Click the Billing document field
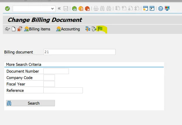This screenshot has height=125, width=182. click(x=79, y=52)
